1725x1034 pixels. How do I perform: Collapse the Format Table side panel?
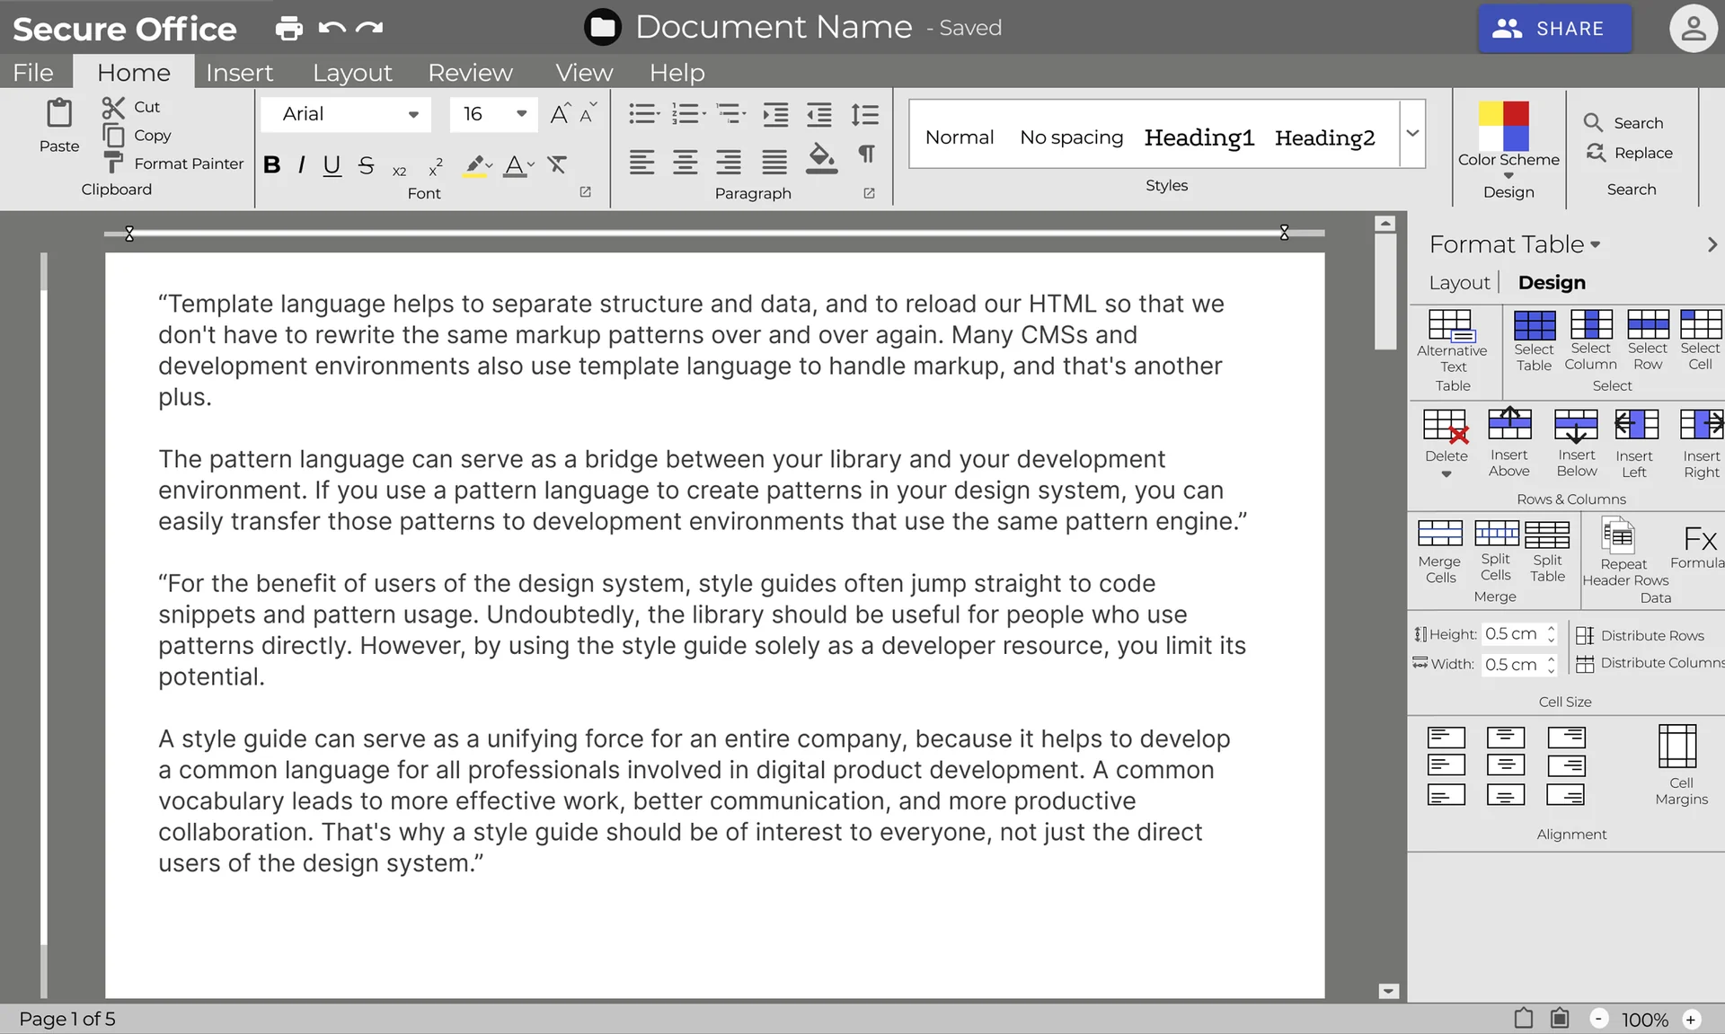point(1712,244)
